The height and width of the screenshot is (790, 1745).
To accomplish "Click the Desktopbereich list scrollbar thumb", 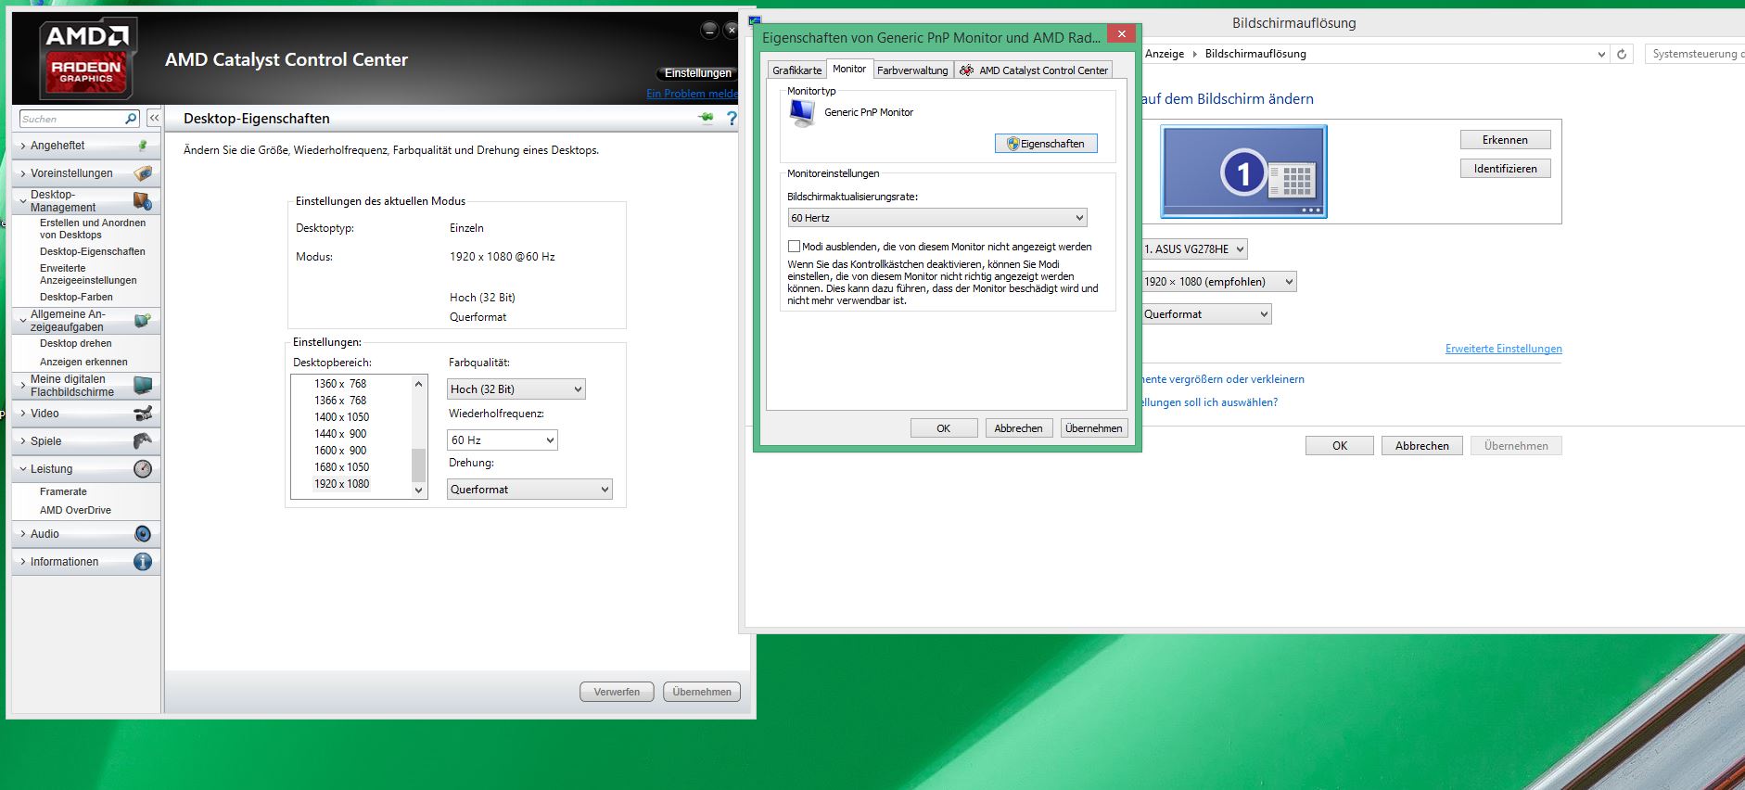I will coord(418,465).
